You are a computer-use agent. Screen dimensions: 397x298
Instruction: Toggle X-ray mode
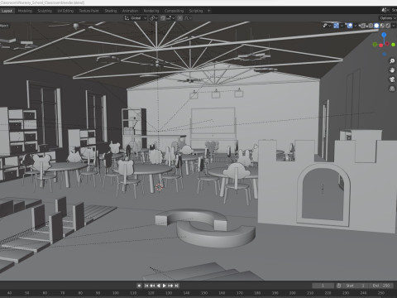pyautogui.click(x=362, y=26)
